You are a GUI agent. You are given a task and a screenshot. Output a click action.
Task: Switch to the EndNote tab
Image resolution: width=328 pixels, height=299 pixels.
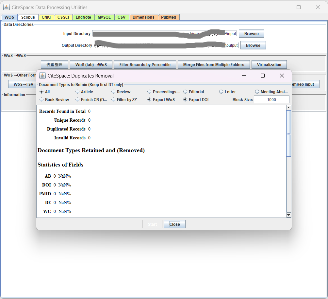point(83,17)
